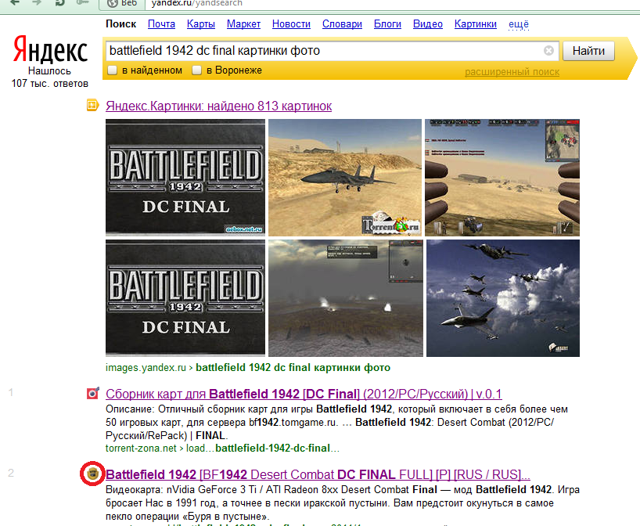Click the yellow Yandex.Images icon beside the results heading
640x526 pixels.
coord(92,106)
